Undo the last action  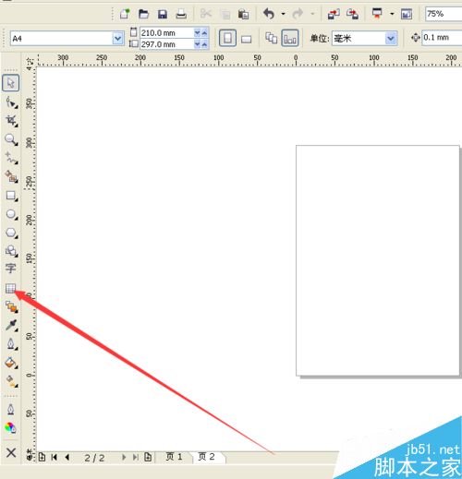(269, 14)
